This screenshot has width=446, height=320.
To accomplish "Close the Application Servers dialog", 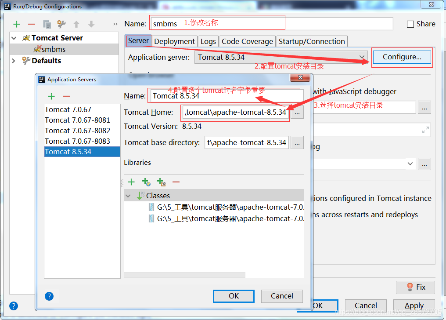I will [300, 77].
